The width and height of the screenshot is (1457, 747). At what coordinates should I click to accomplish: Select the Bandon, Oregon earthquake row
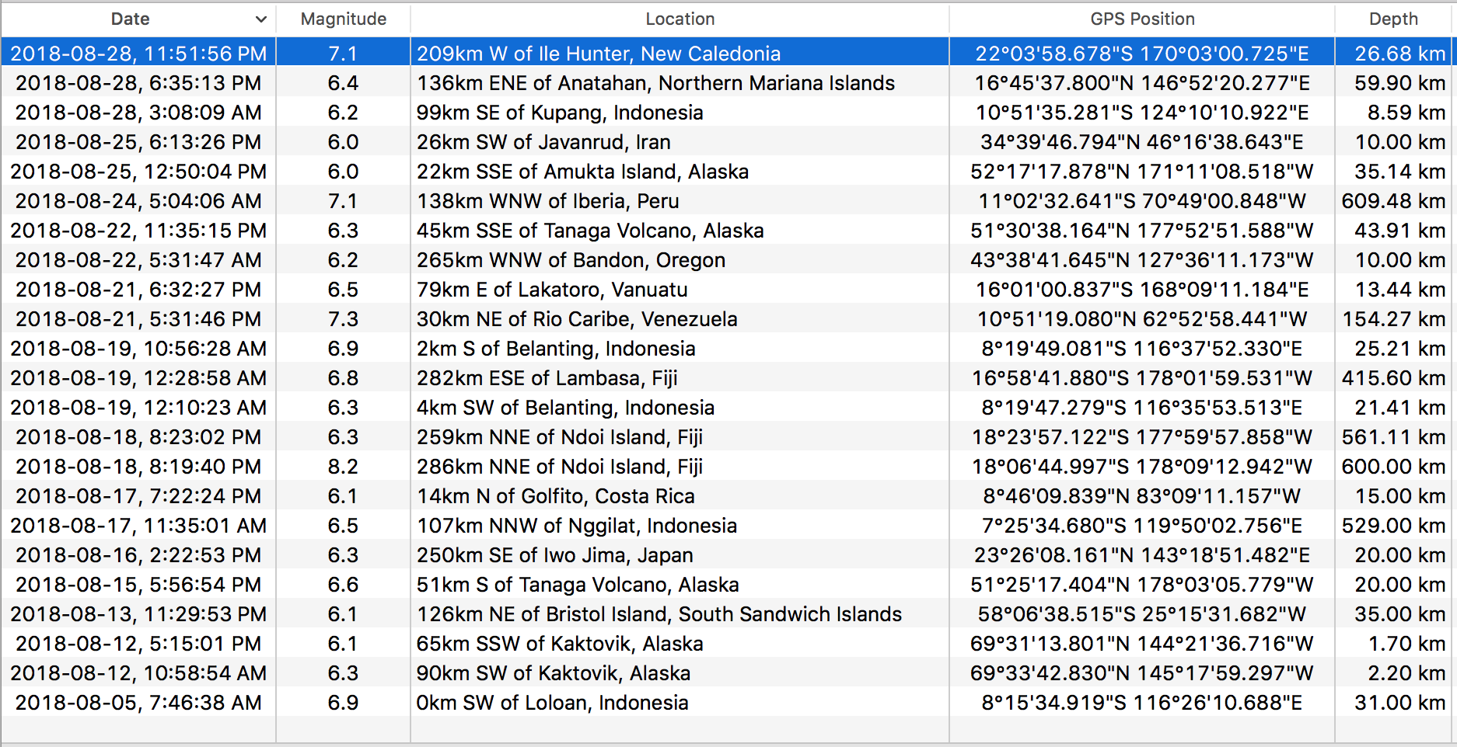tap(571, 260)
